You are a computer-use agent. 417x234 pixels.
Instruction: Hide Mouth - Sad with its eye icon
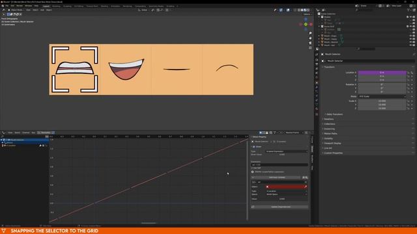click(x=410, y=45)
